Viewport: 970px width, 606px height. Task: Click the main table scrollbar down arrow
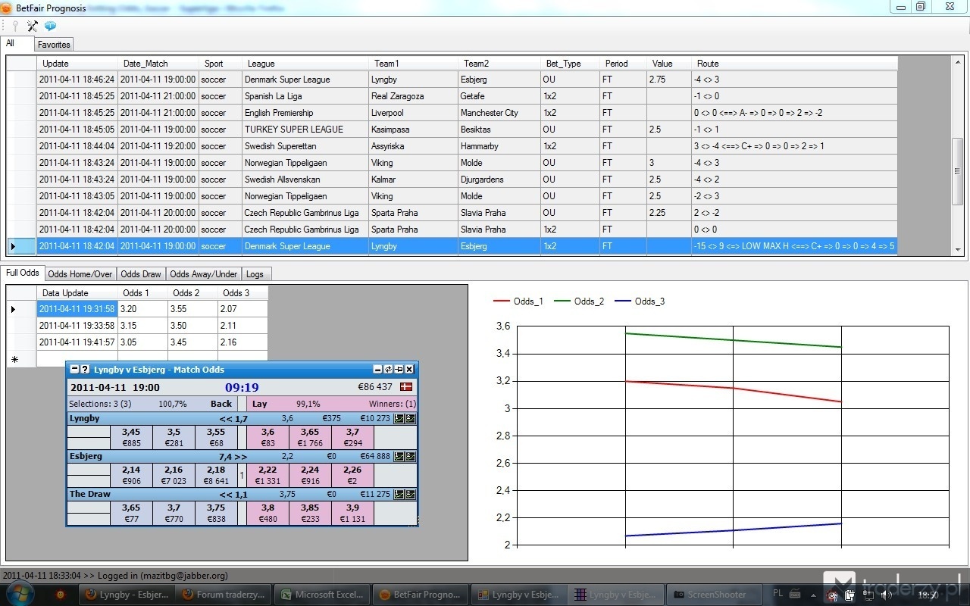958,250
